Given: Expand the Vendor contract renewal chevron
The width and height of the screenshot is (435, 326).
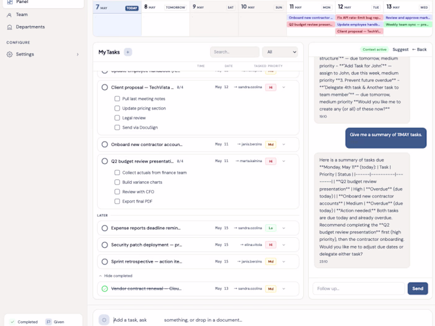Looking at the screenshot, I should click(283, 289).
